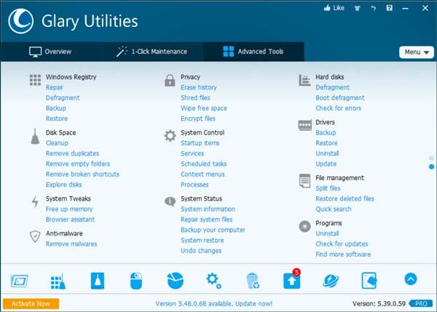Image resolution: width=437 pixels, height=312 pixels.
Task: Open Remove duplicates link
Action: pyautogui.click(x=72, y=153)
